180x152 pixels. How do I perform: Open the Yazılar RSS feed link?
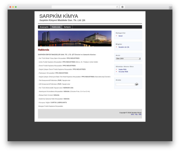[122, 69]
